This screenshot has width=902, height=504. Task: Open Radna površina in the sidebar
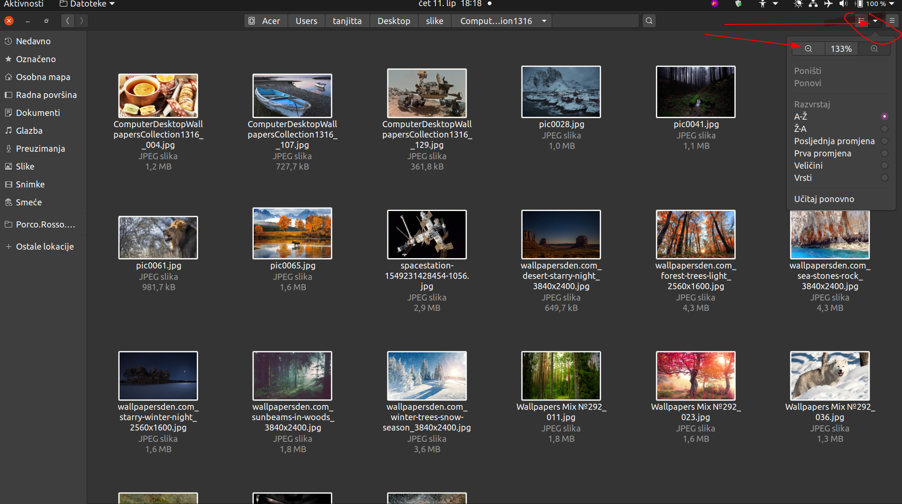point(43,95)
